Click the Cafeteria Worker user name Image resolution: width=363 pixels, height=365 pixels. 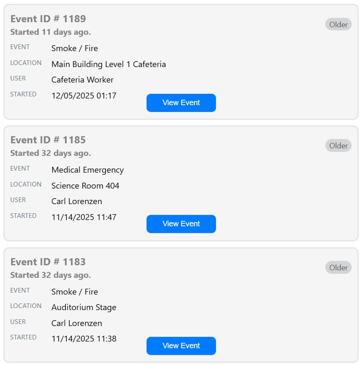83,80
